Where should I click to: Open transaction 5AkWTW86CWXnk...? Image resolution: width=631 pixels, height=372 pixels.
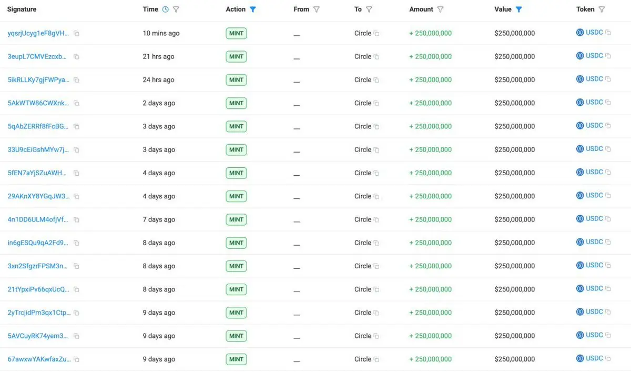point(38,103)
